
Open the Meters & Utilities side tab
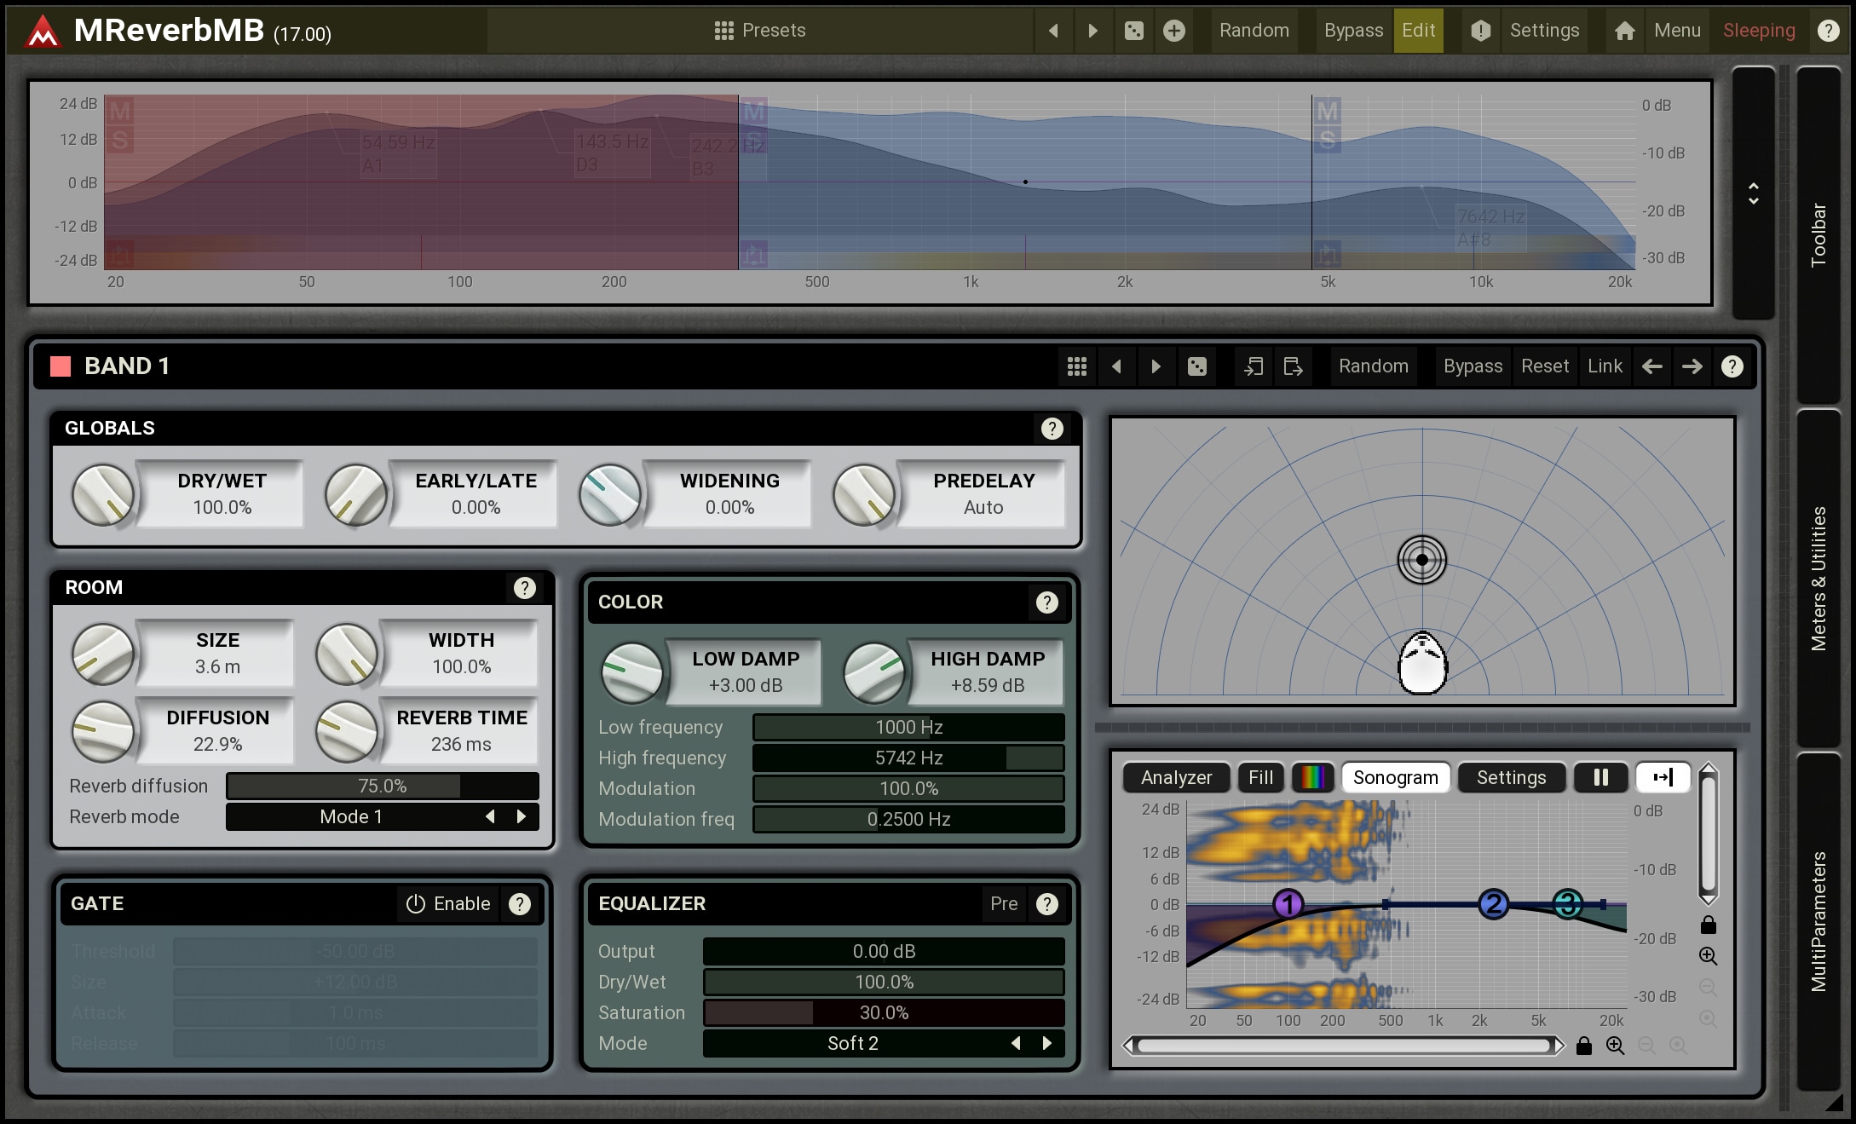1818,579
